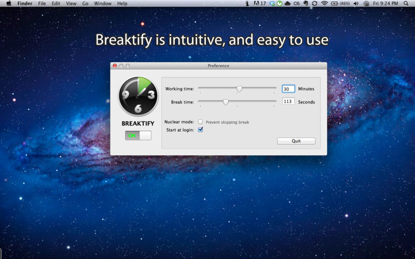415x259 pixels.
Task: Click the battery status icon showing 86%
Action: coord(340,4)
